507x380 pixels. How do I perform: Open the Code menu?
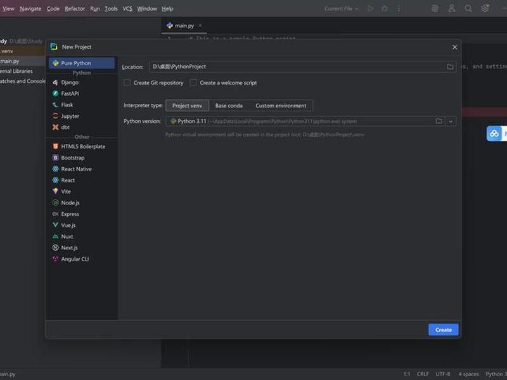53,9
